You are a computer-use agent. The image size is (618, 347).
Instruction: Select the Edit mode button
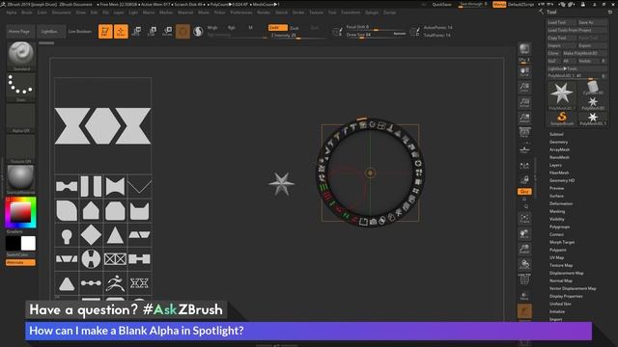coord(105,32)
